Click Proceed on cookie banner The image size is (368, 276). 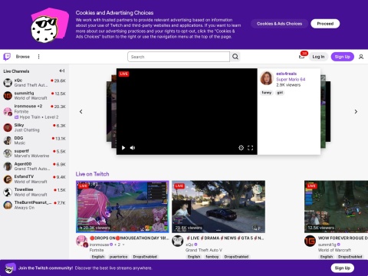point(325,24)
